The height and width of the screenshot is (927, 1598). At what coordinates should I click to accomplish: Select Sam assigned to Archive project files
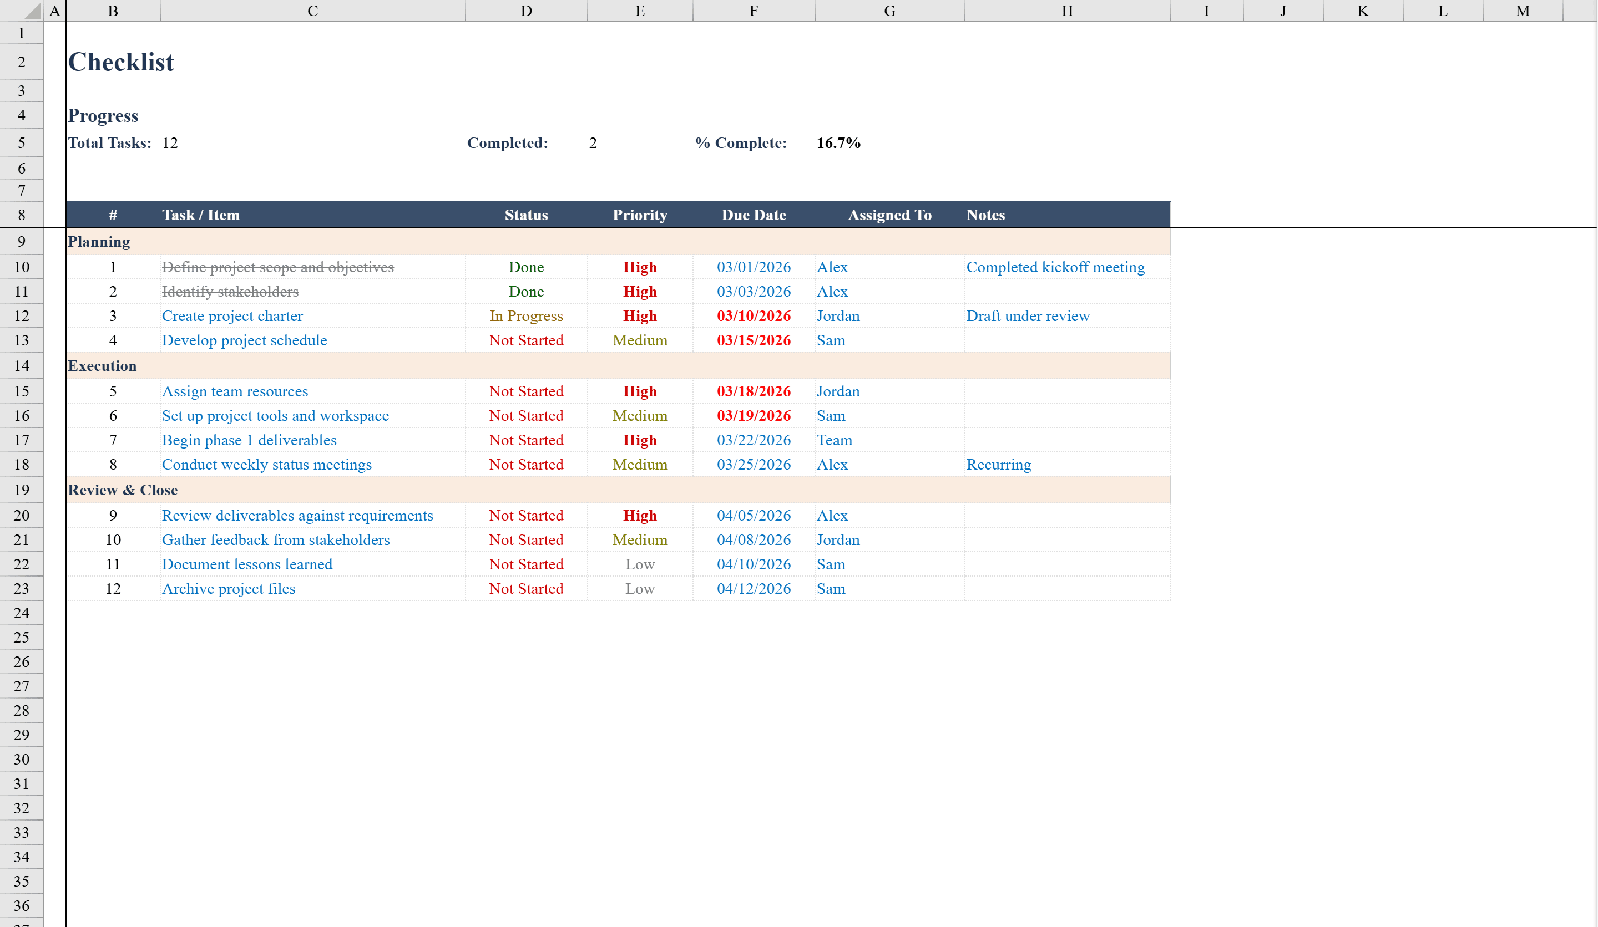pyautogui.click(x=831, y=588)
